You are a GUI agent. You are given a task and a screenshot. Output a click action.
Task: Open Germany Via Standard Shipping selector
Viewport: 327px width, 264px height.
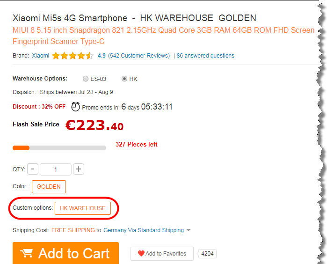144,230
